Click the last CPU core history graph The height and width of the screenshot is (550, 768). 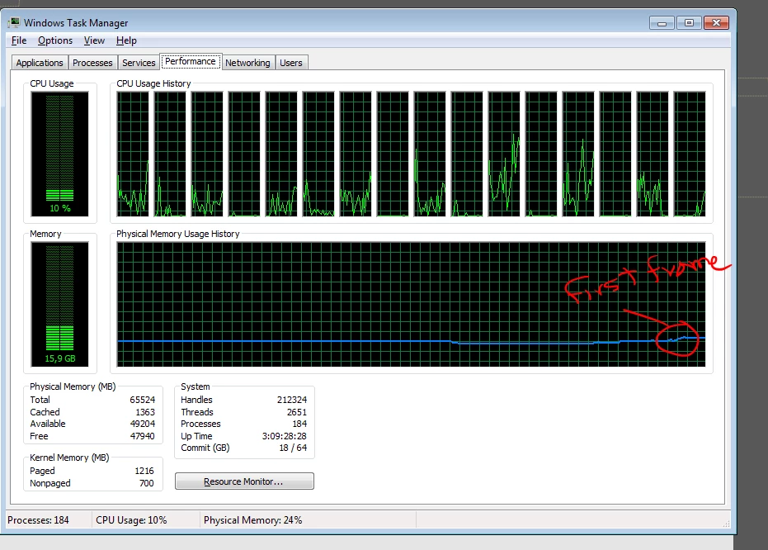(690, 154)
